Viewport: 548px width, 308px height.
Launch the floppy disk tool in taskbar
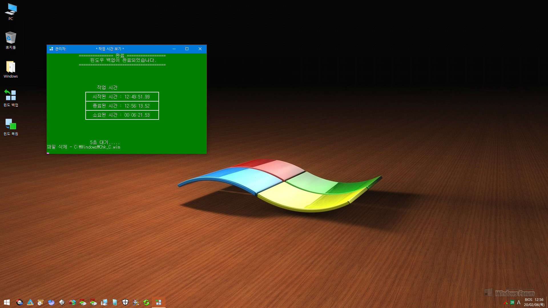click(x=62, y=302)
